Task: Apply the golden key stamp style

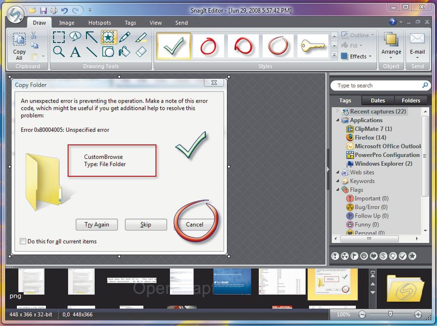Action: click(x=313, y=46)
